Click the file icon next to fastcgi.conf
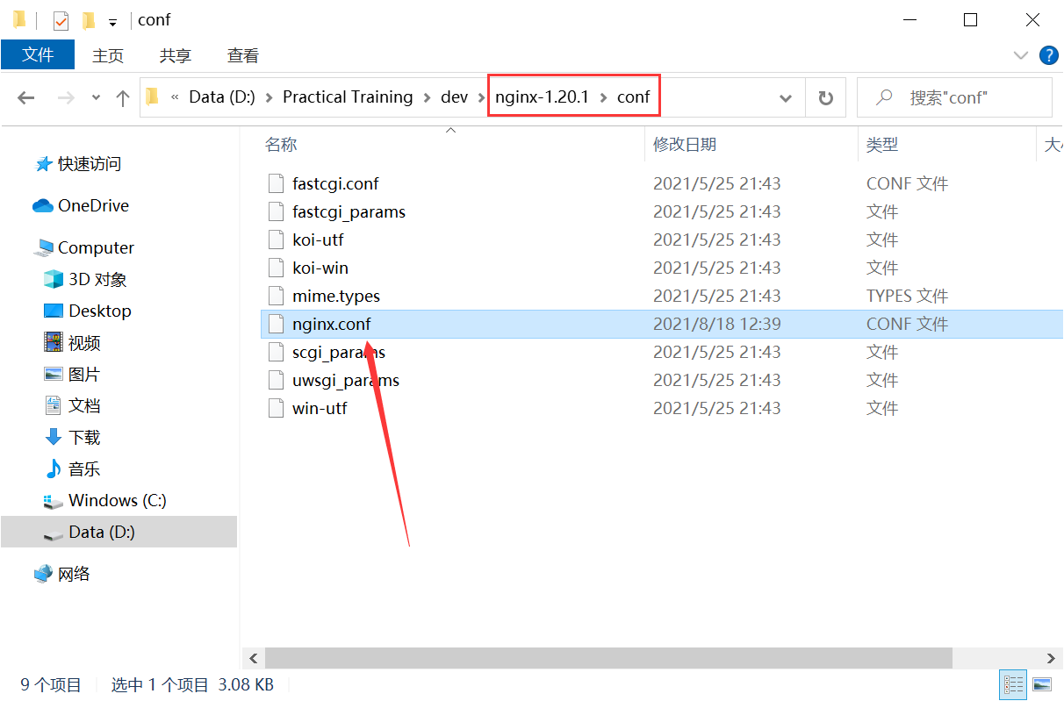The image size is (1064, 701). coord(277,183)
